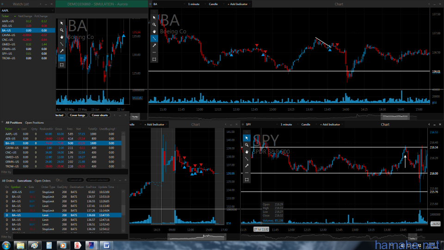The height and width of the screenshot is (250, 444).
Task: Open Yandex browser from the taskbar
Action: (77, 245)
